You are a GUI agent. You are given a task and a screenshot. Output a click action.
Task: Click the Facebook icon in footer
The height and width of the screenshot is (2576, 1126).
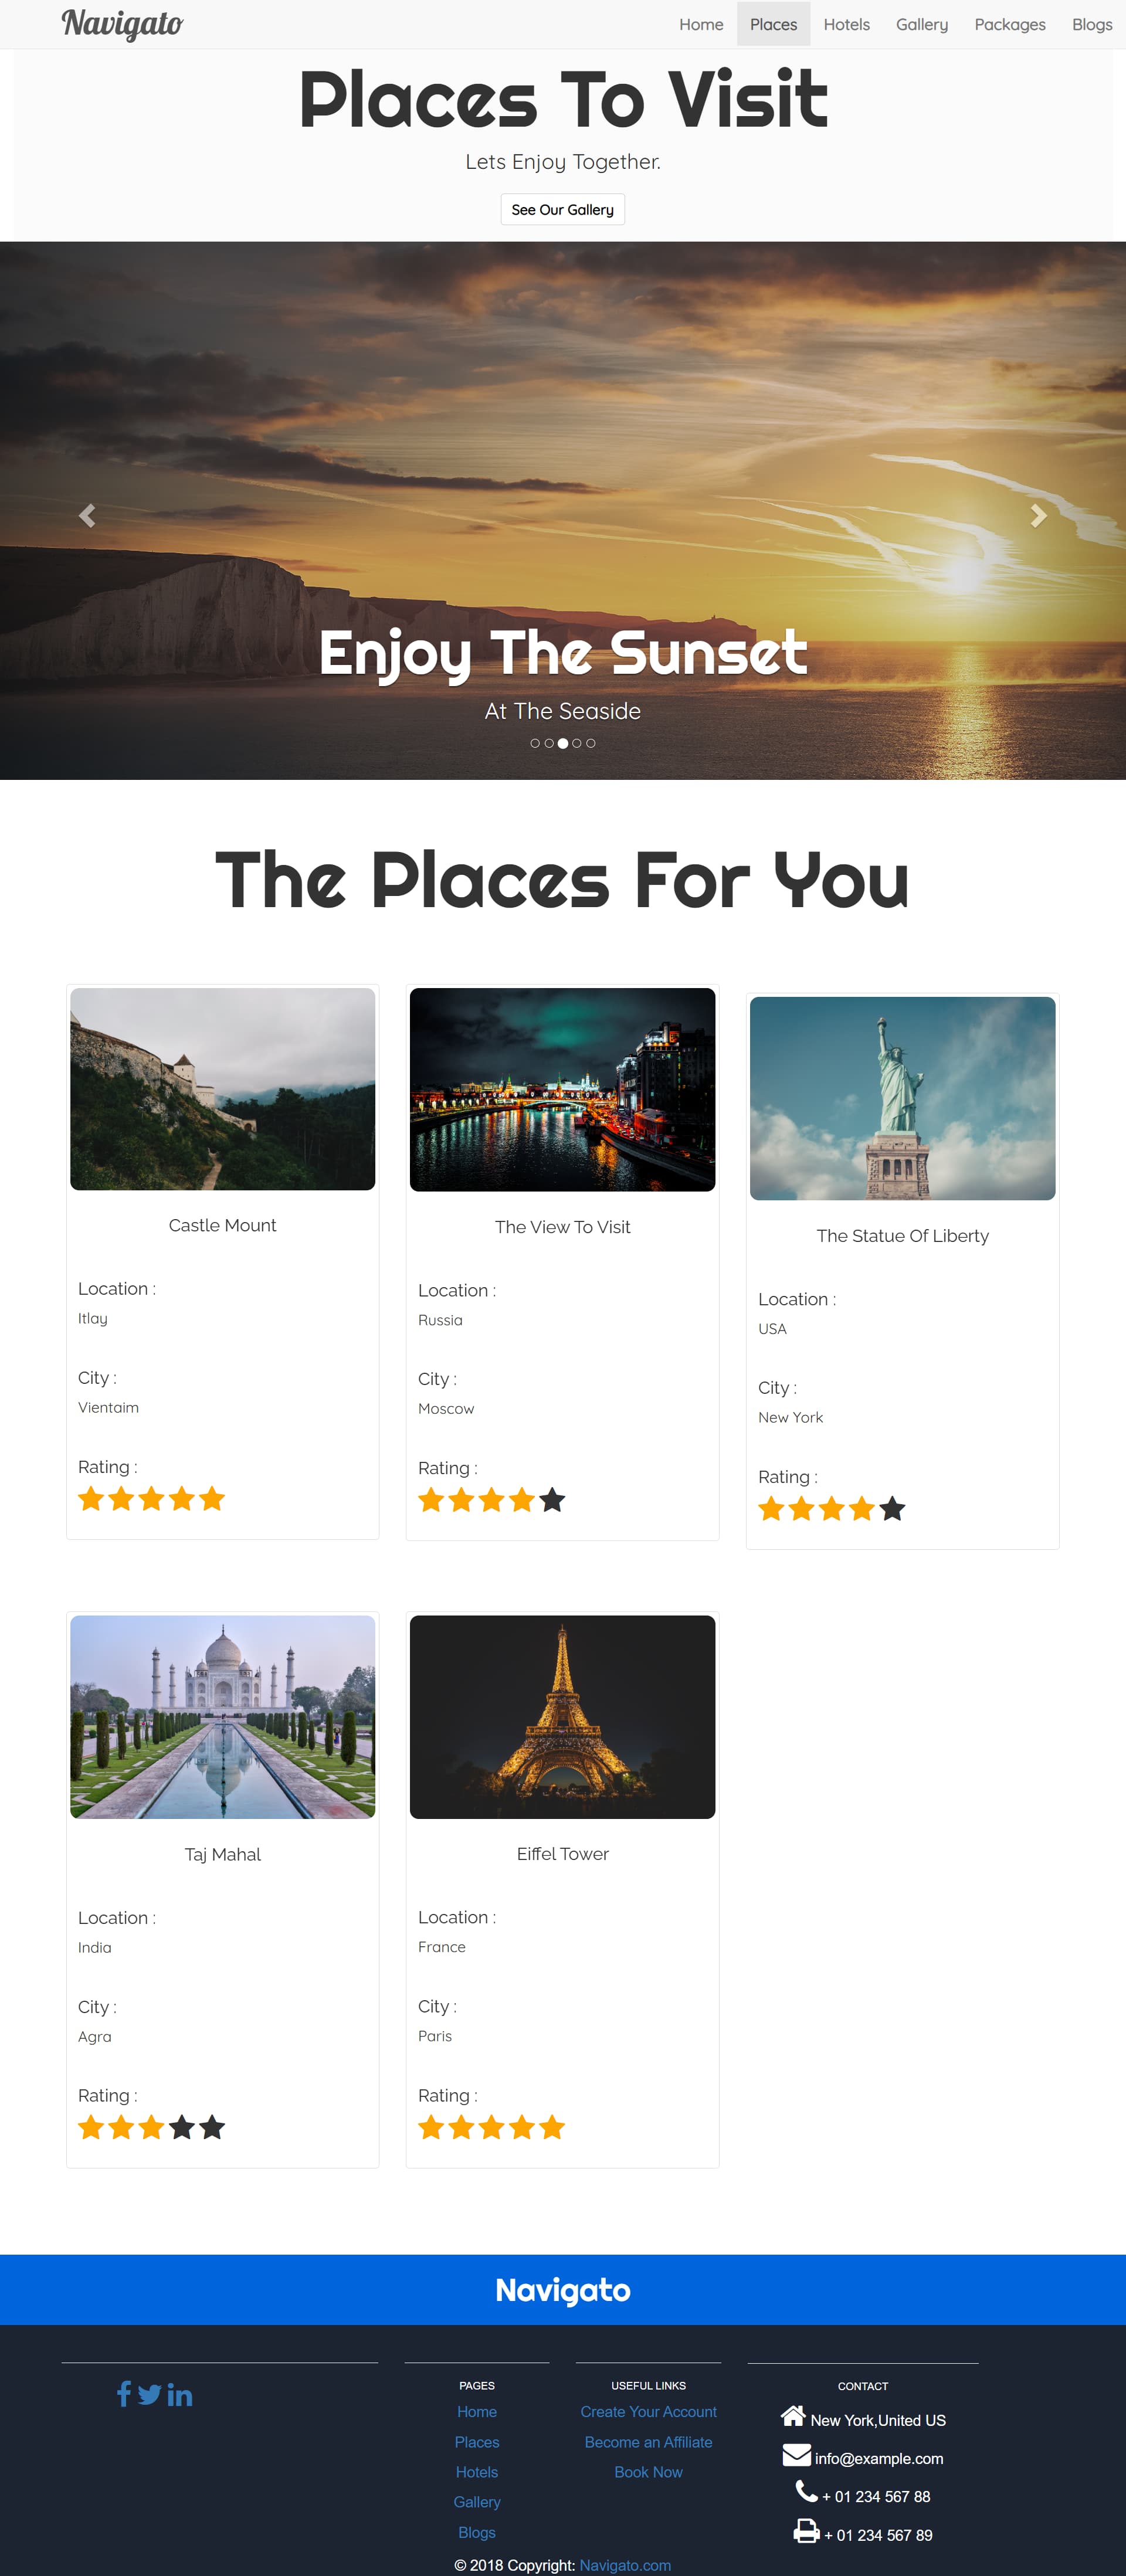tap(124, 2394)
